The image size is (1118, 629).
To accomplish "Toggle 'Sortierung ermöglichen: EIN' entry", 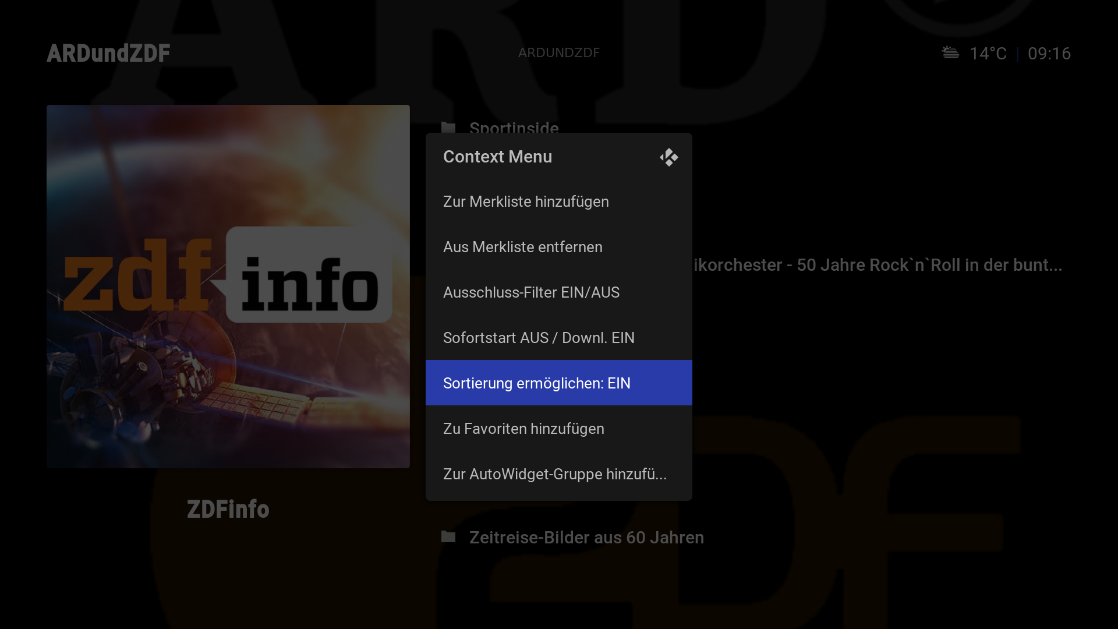I will [x=558, y=383].
